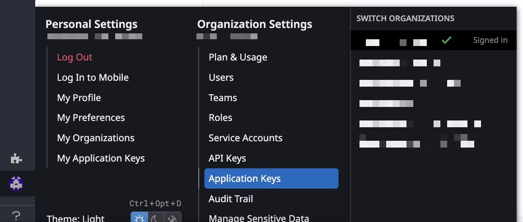Select API Keys in Organization Settings

coord(227,158)
